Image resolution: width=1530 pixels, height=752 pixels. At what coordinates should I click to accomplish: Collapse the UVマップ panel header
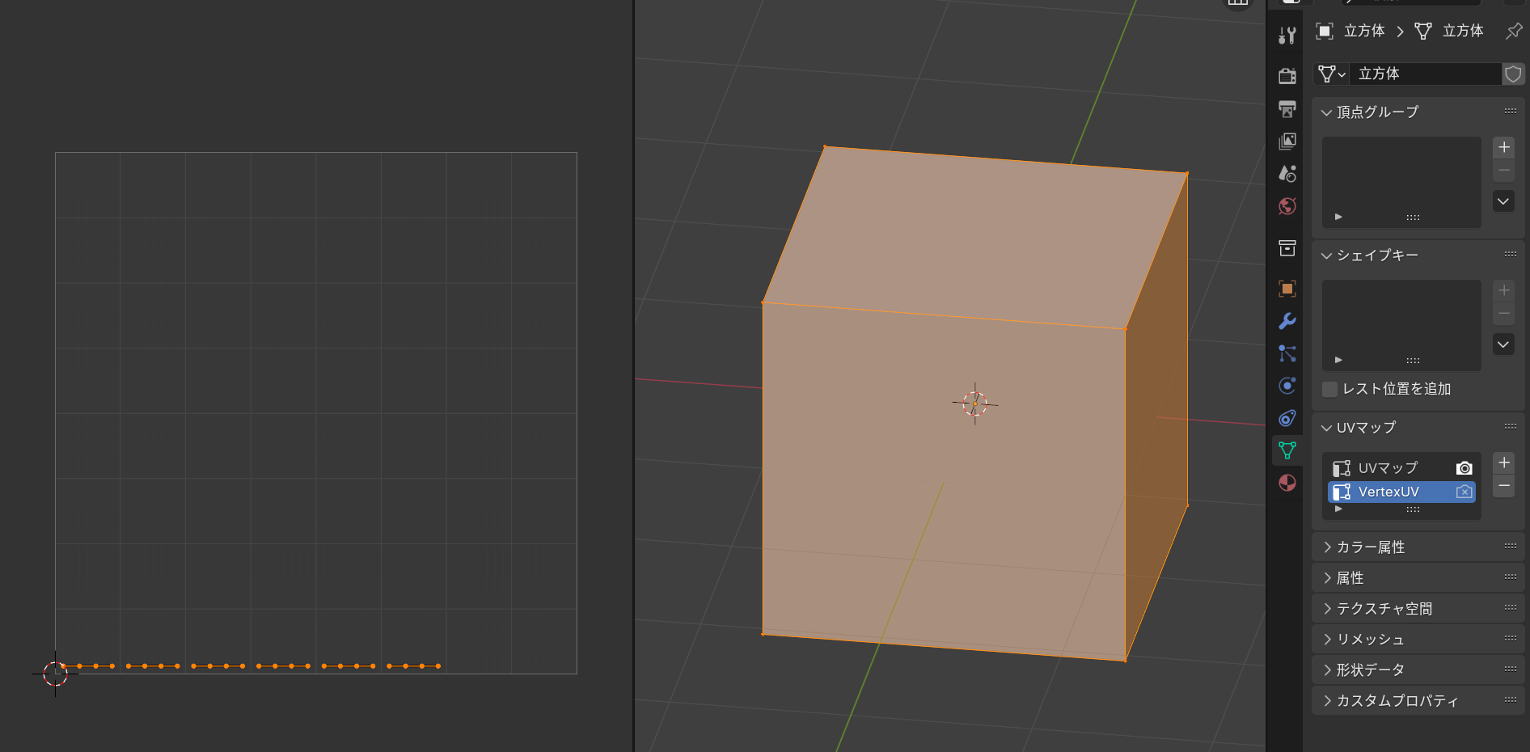1418,427
